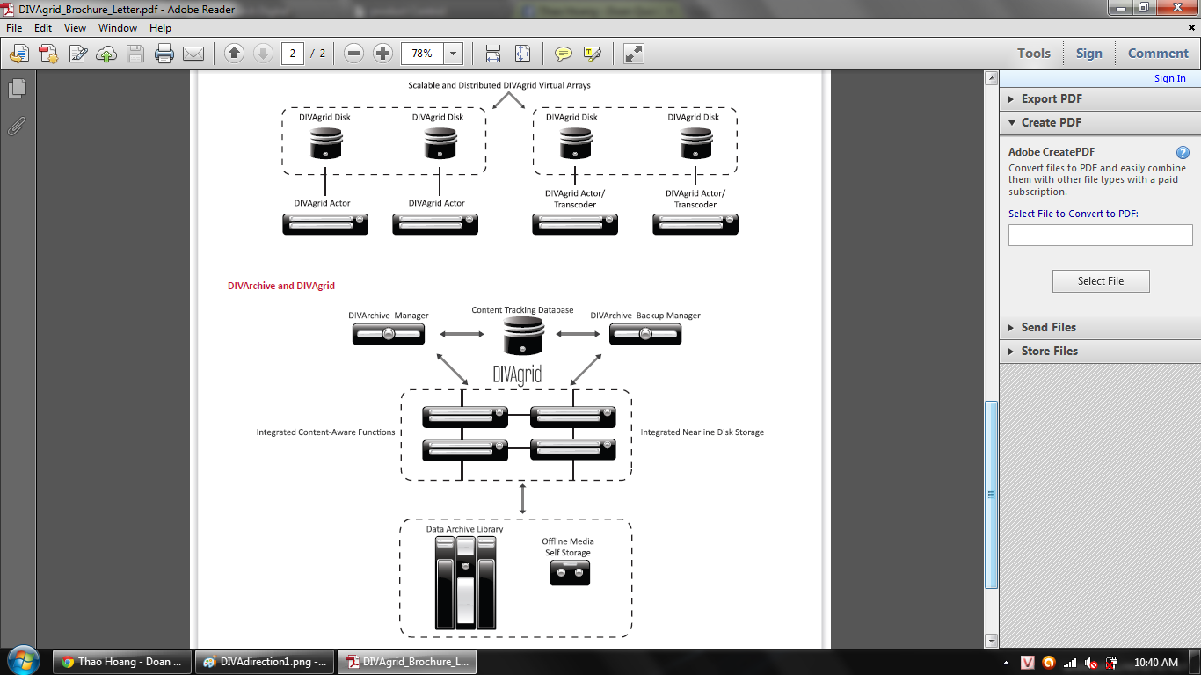Viewport: 1201px width, 675px height.
Task: Click the Integrated Content-Aware Functions label
Action: click(x=326, y=432)
